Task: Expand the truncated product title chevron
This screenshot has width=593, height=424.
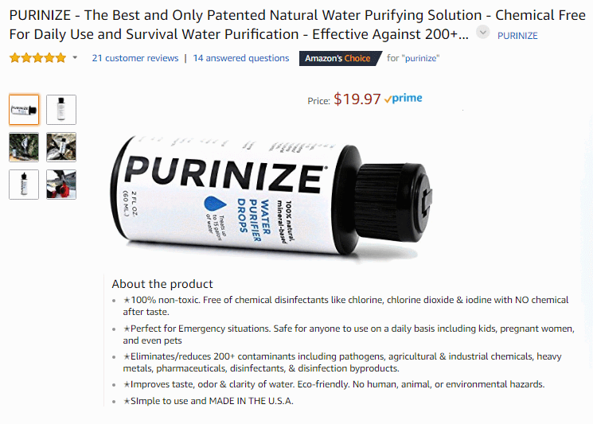Action: [x=482, y=32]
